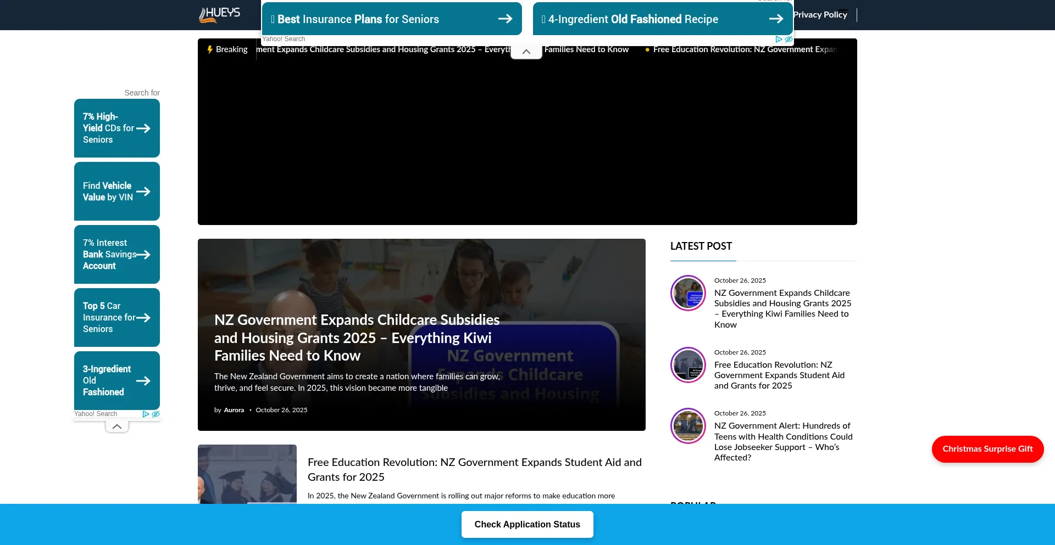Screen dimensions: 1055x545
Task: Click the Check Application Status button
Action: point(527,524)
